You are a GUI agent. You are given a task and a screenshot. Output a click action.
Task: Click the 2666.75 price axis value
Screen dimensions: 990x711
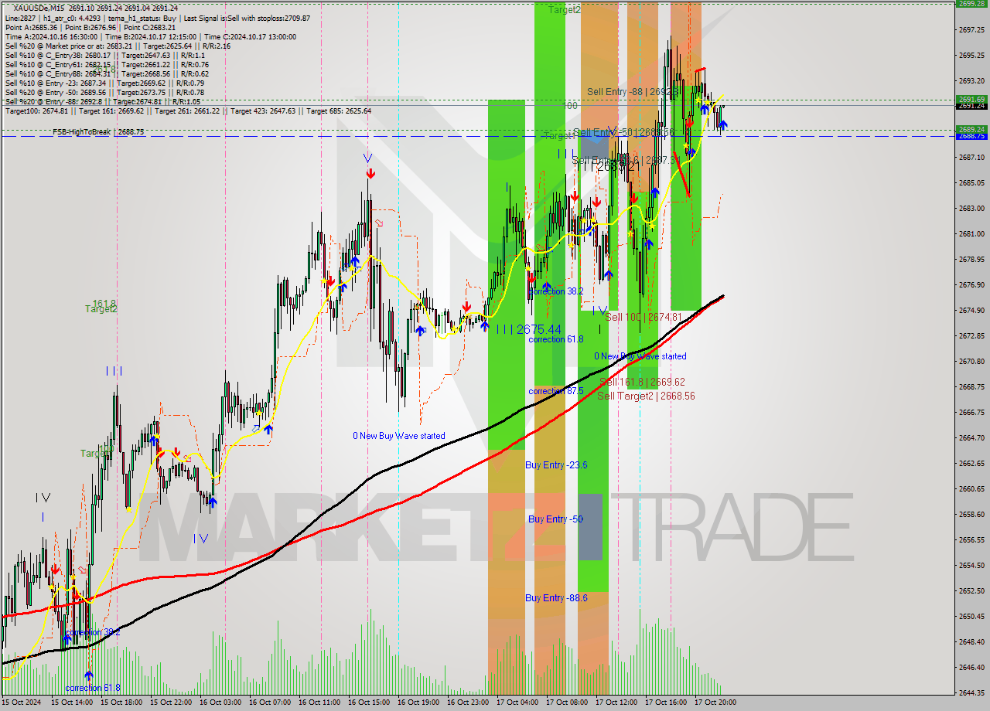click(971, 412)
